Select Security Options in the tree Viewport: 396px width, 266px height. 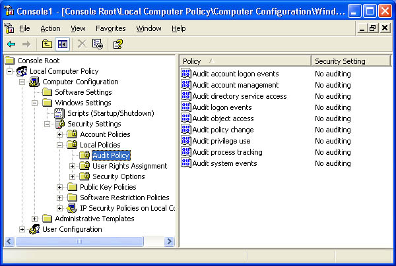coord(118,176)
